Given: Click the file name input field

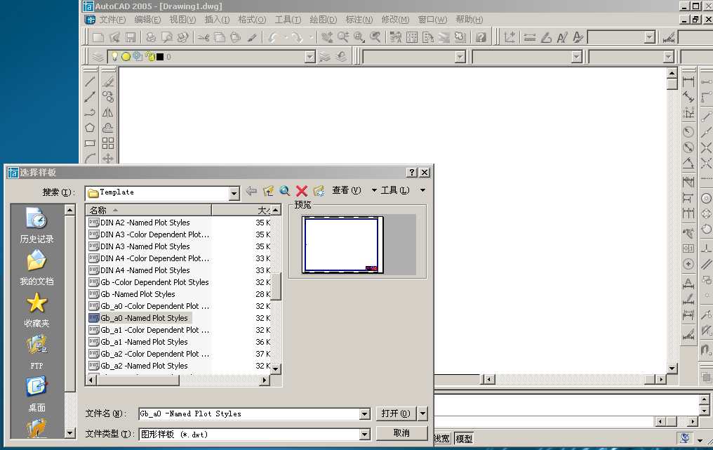Looking at the screenshot, I should pyautogui.click(x=248, y=413).
